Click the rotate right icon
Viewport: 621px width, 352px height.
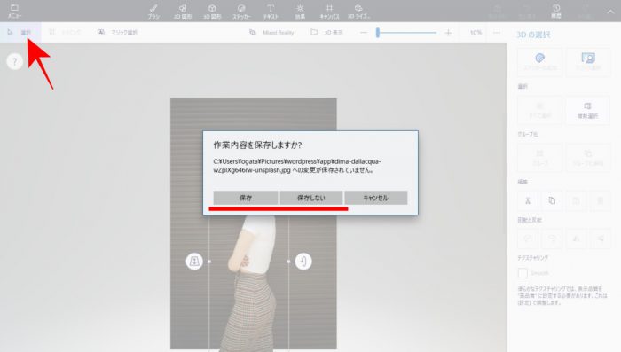coord(552,239)
